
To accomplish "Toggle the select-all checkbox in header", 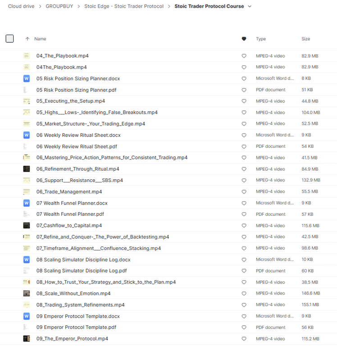I will 9,39.
